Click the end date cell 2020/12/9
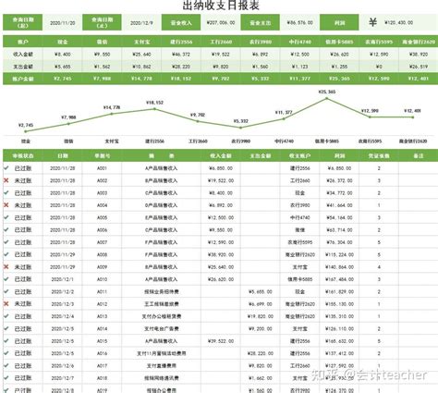The height and width of the screenshot is (393, 438). (141, 23)
